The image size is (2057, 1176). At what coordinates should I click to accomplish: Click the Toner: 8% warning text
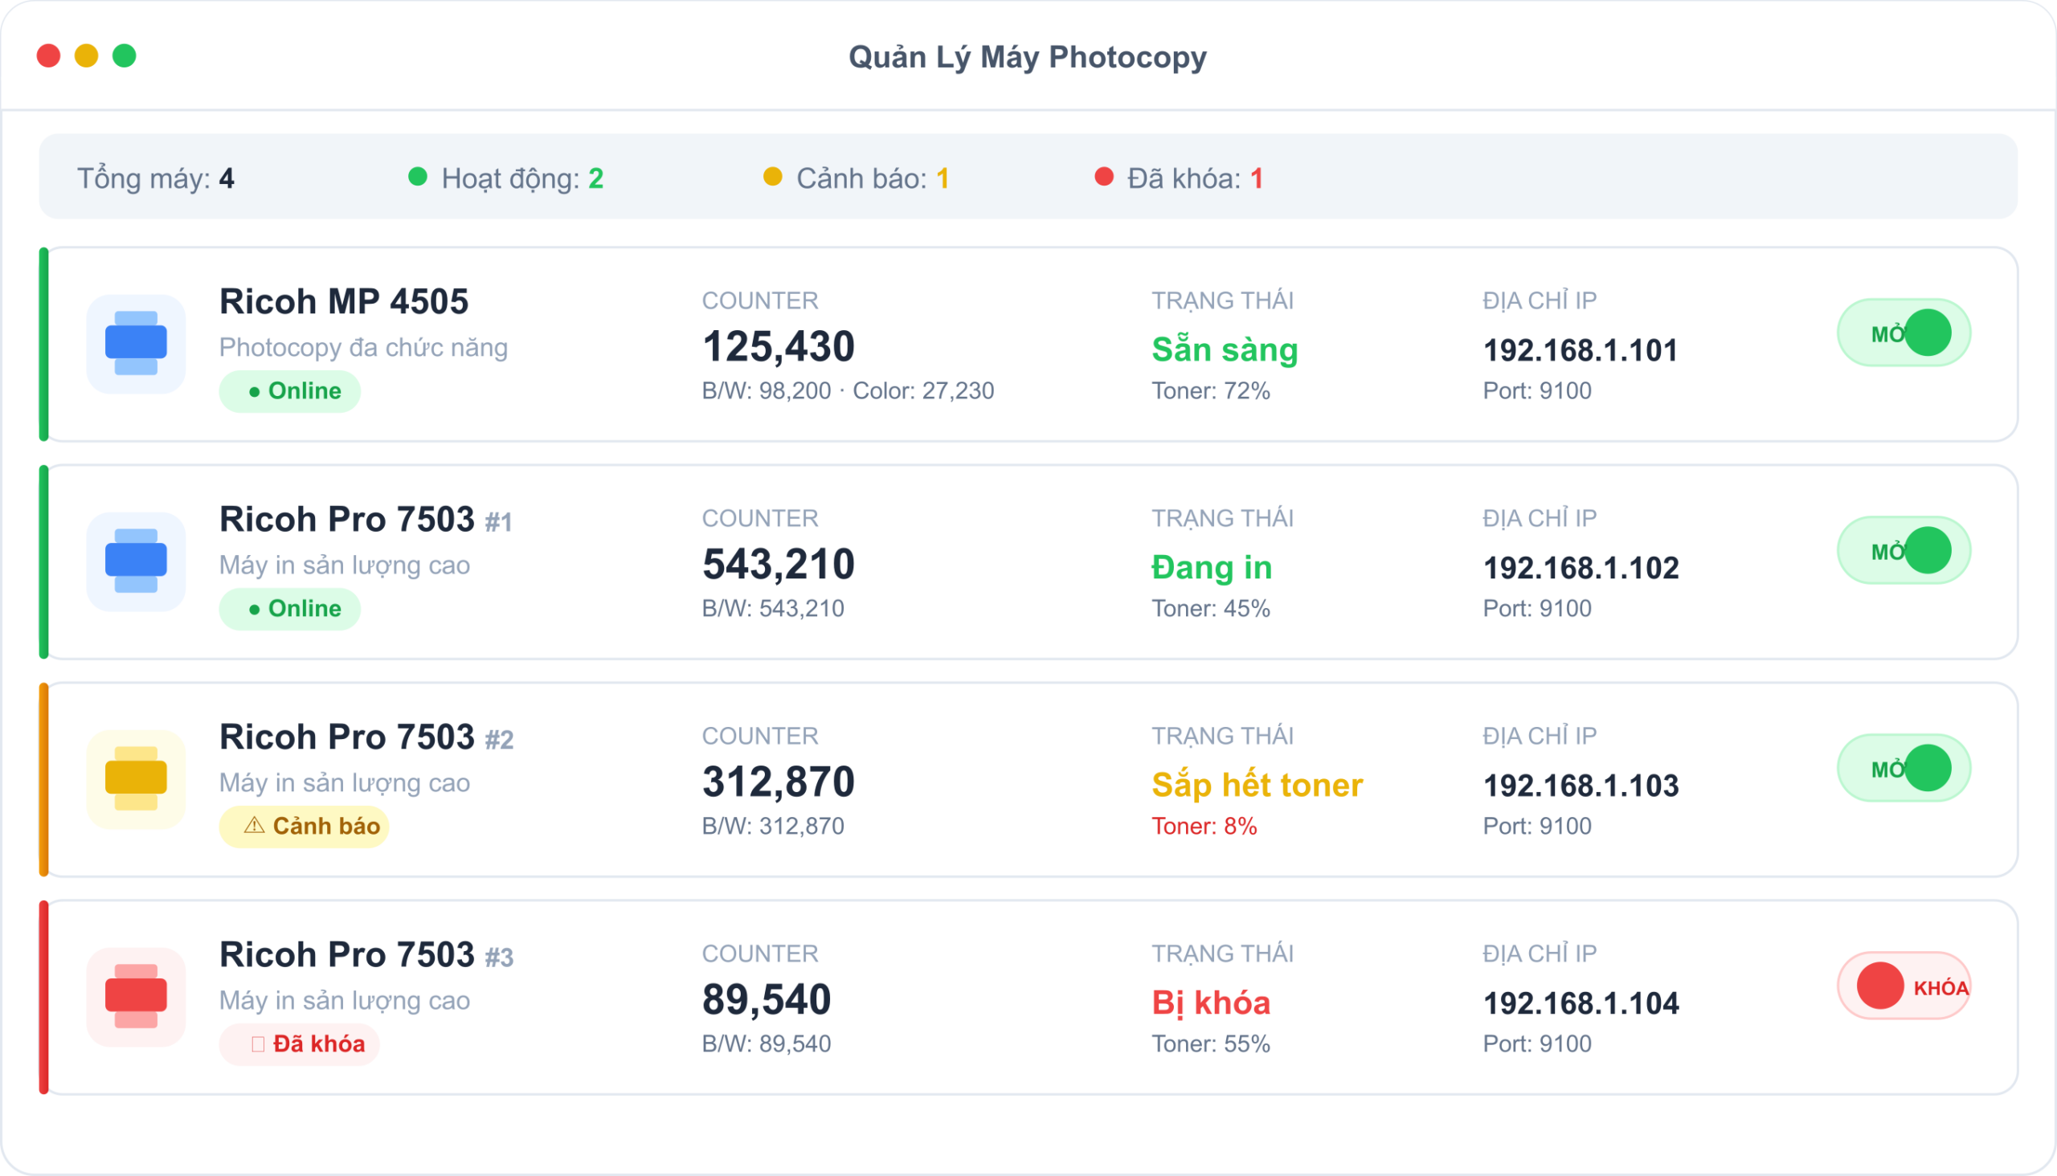[1204, 826]
